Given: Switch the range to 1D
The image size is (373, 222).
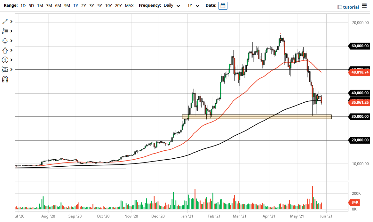Looking at the screenshot, I should coord(23,5).
